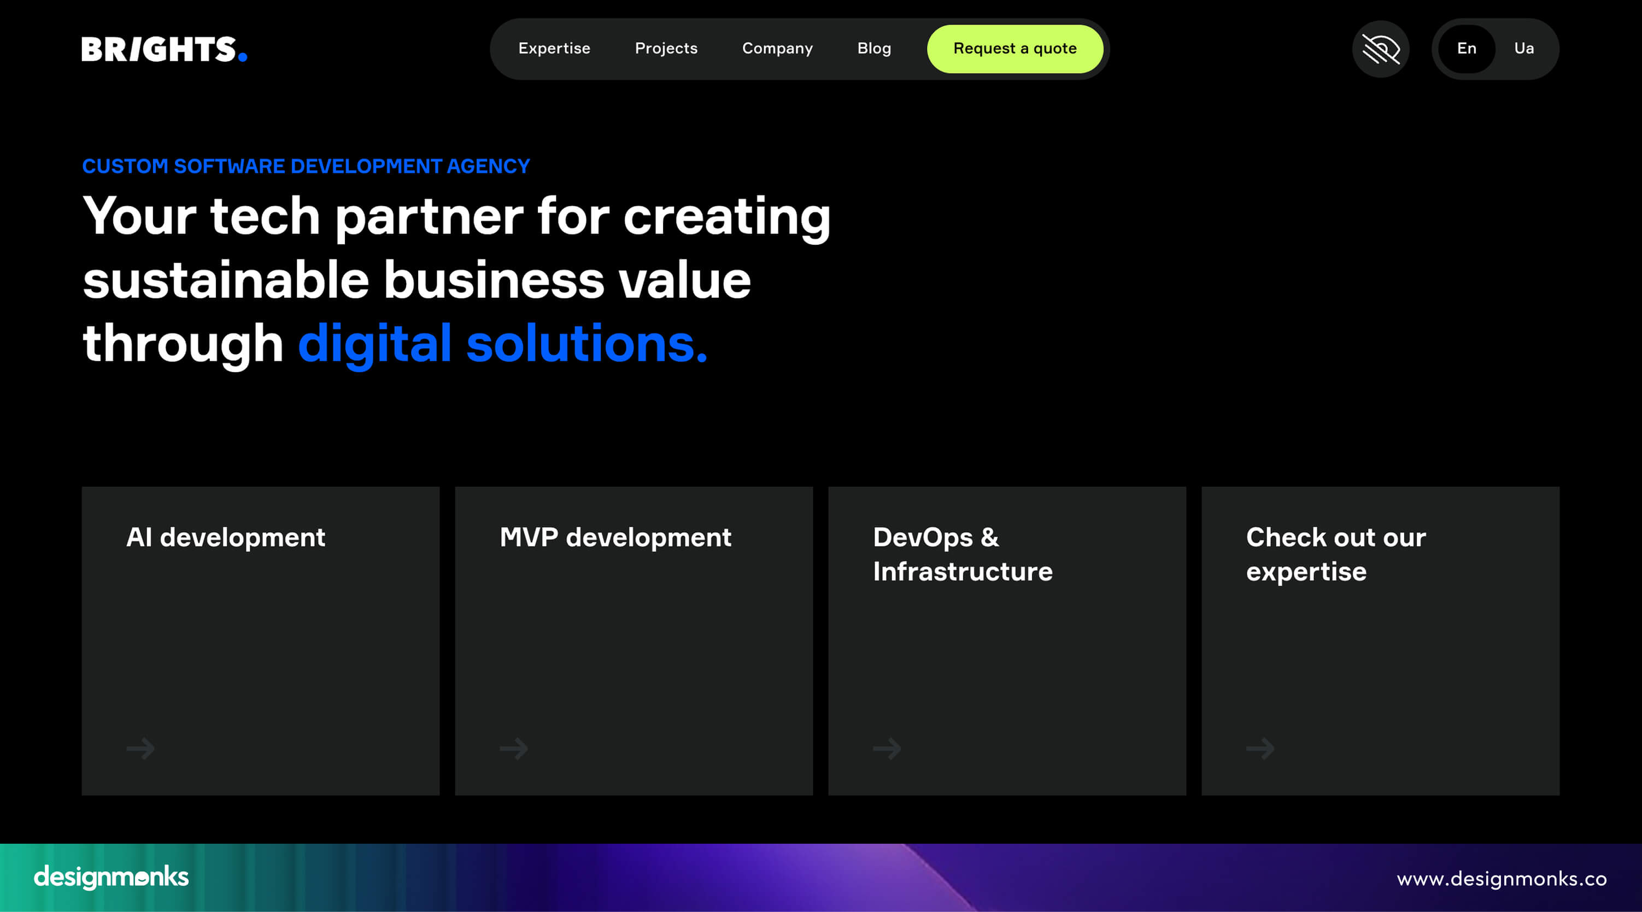
Task: Open the Projects menu item
Action: coord(666,49)
